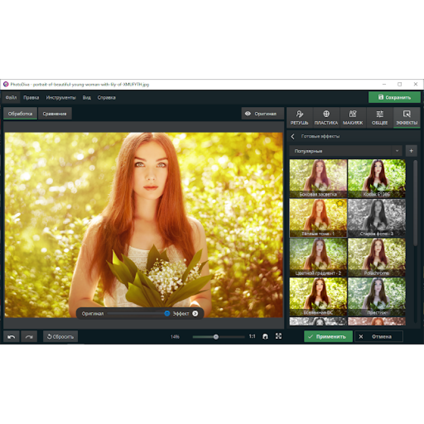Click the arrow icon next to Эффект

pos(195,313)
